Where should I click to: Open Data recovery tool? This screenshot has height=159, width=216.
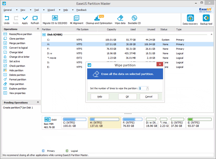[190, 20]
